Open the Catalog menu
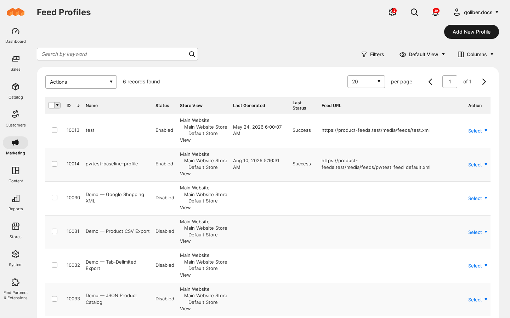510x318 pixels. (x=16, y=91)
